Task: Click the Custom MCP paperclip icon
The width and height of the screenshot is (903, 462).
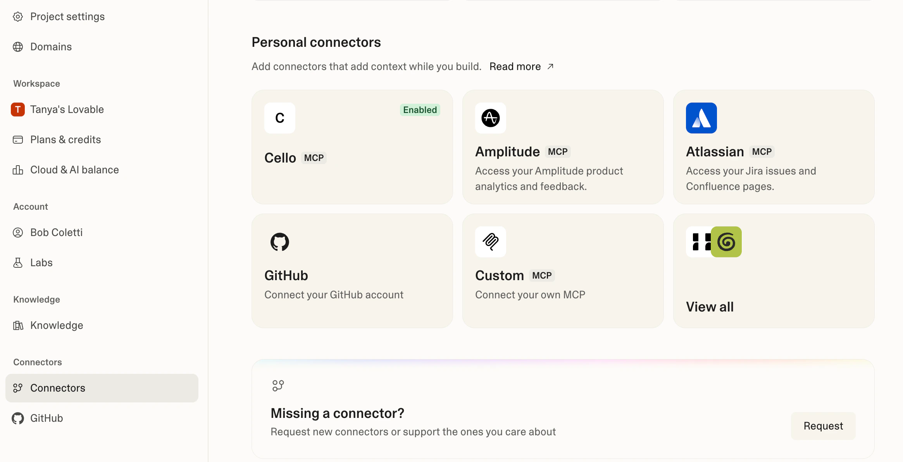Action: coord(490,242)
